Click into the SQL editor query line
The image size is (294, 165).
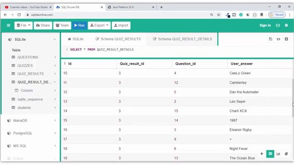[x=102, y=49]
